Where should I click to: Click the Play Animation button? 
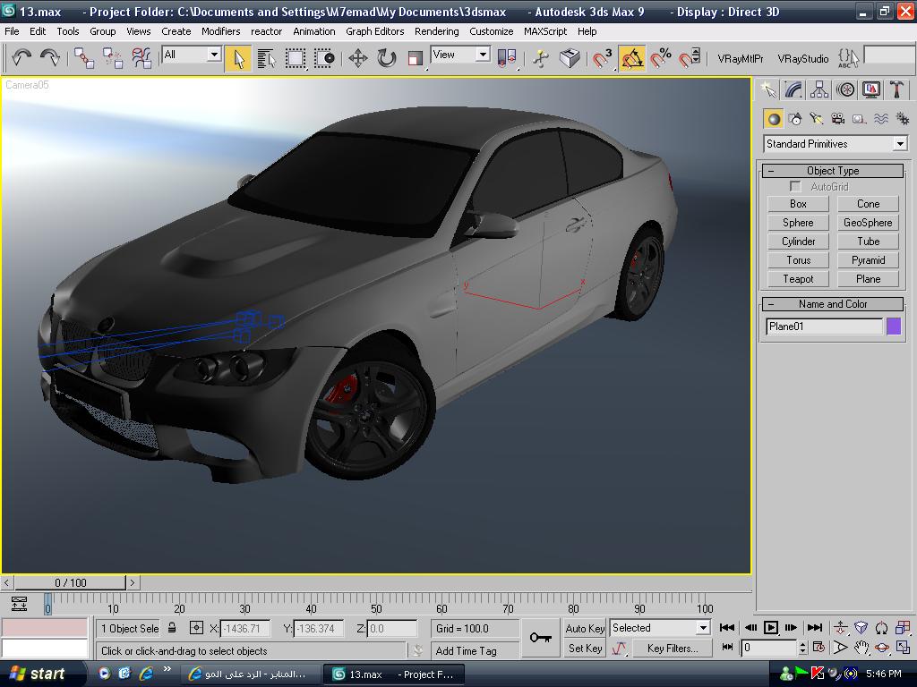click(771, 627)
